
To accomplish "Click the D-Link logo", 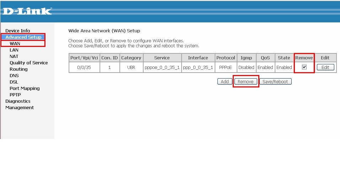I will coord(27,11).
